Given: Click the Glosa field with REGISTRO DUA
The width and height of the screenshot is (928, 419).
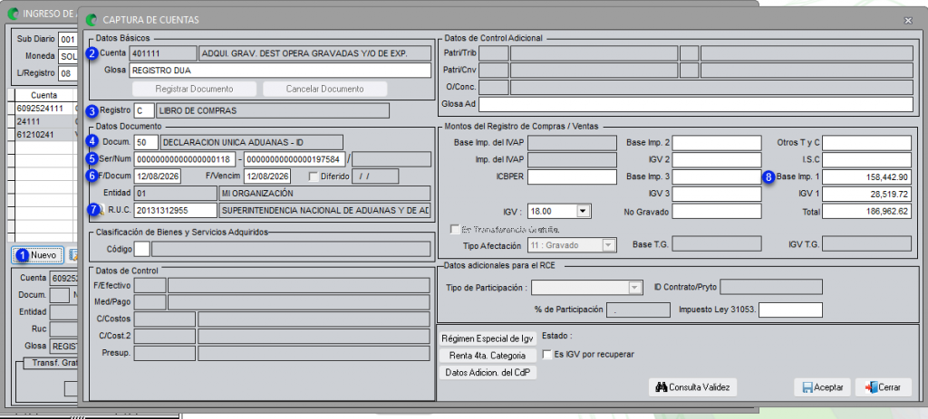Looking at the screenshot, I should pyautogui.click(x=280, y=71).
